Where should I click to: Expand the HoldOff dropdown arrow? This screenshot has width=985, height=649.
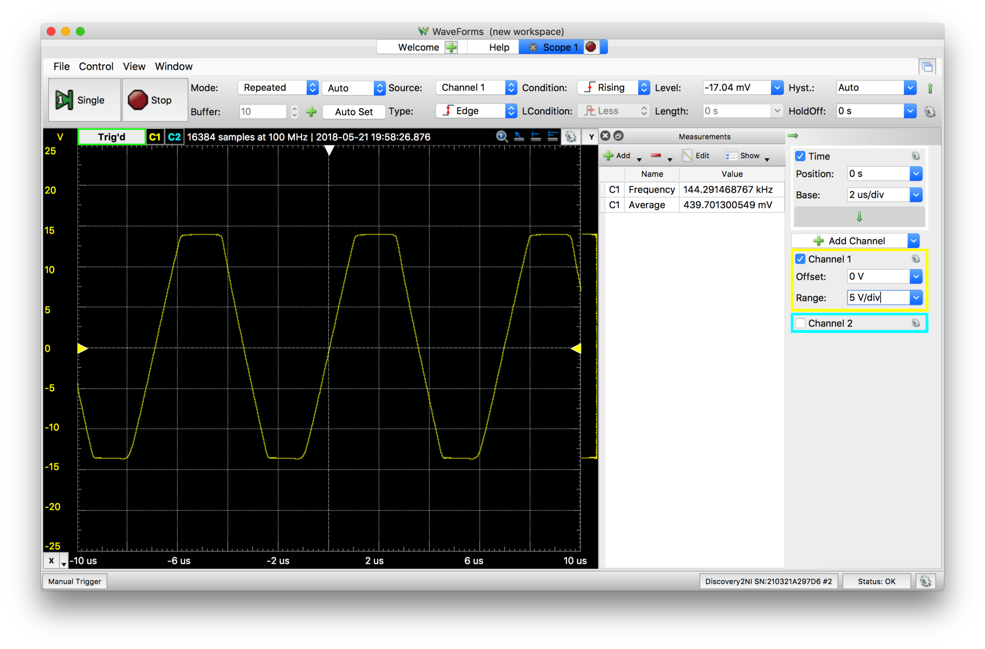910,111
